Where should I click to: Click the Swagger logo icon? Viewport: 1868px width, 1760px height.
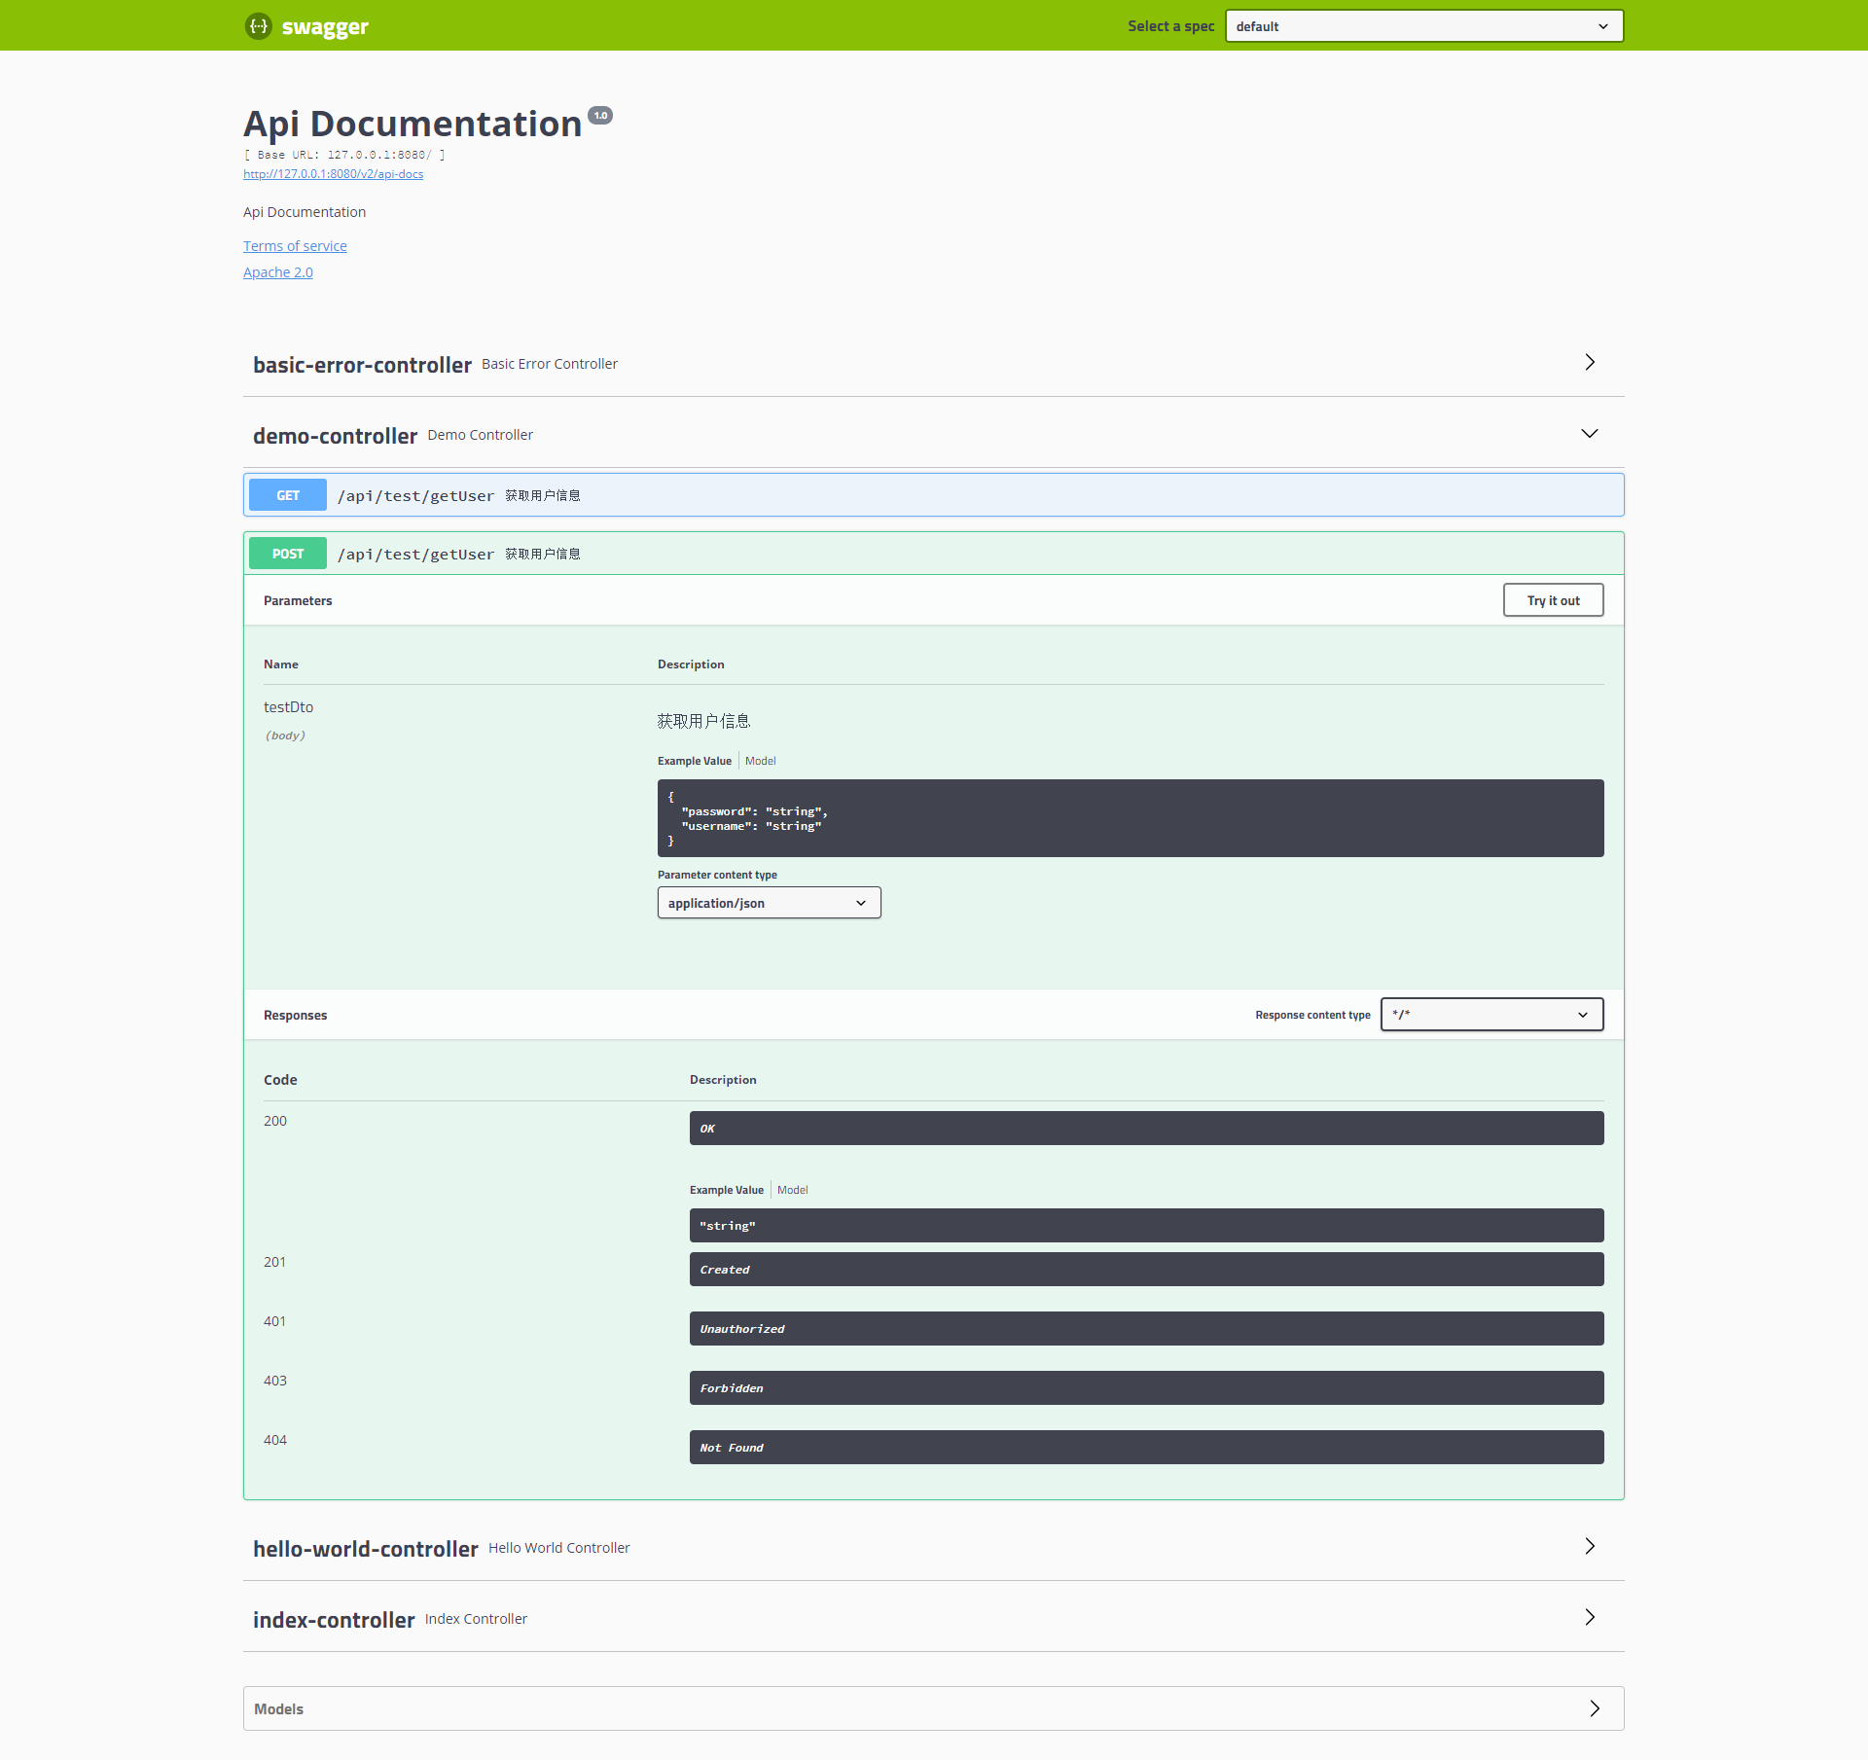click(258, 25)
